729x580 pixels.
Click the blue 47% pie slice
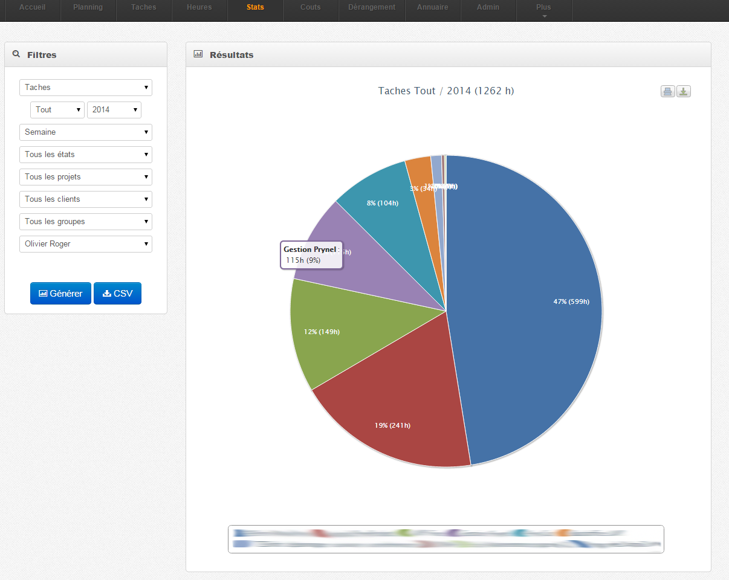(x=532, y=302)
